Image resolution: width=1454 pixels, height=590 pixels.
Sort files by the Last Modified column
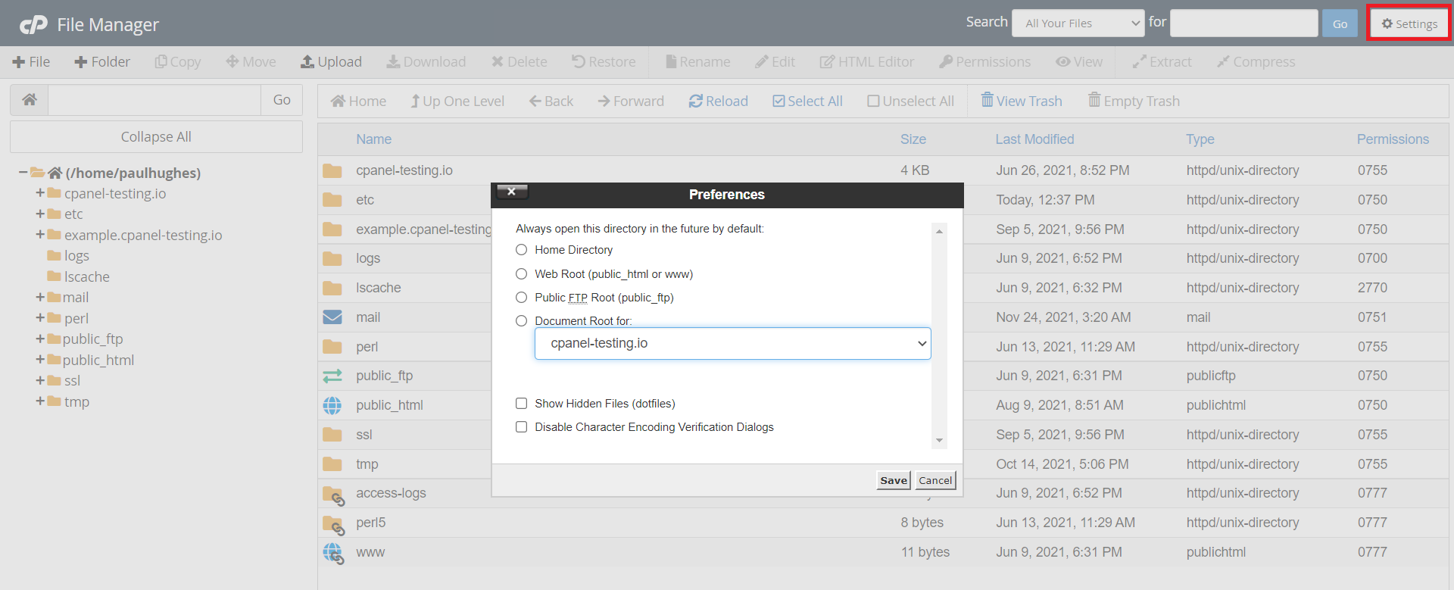[1034, 139]
